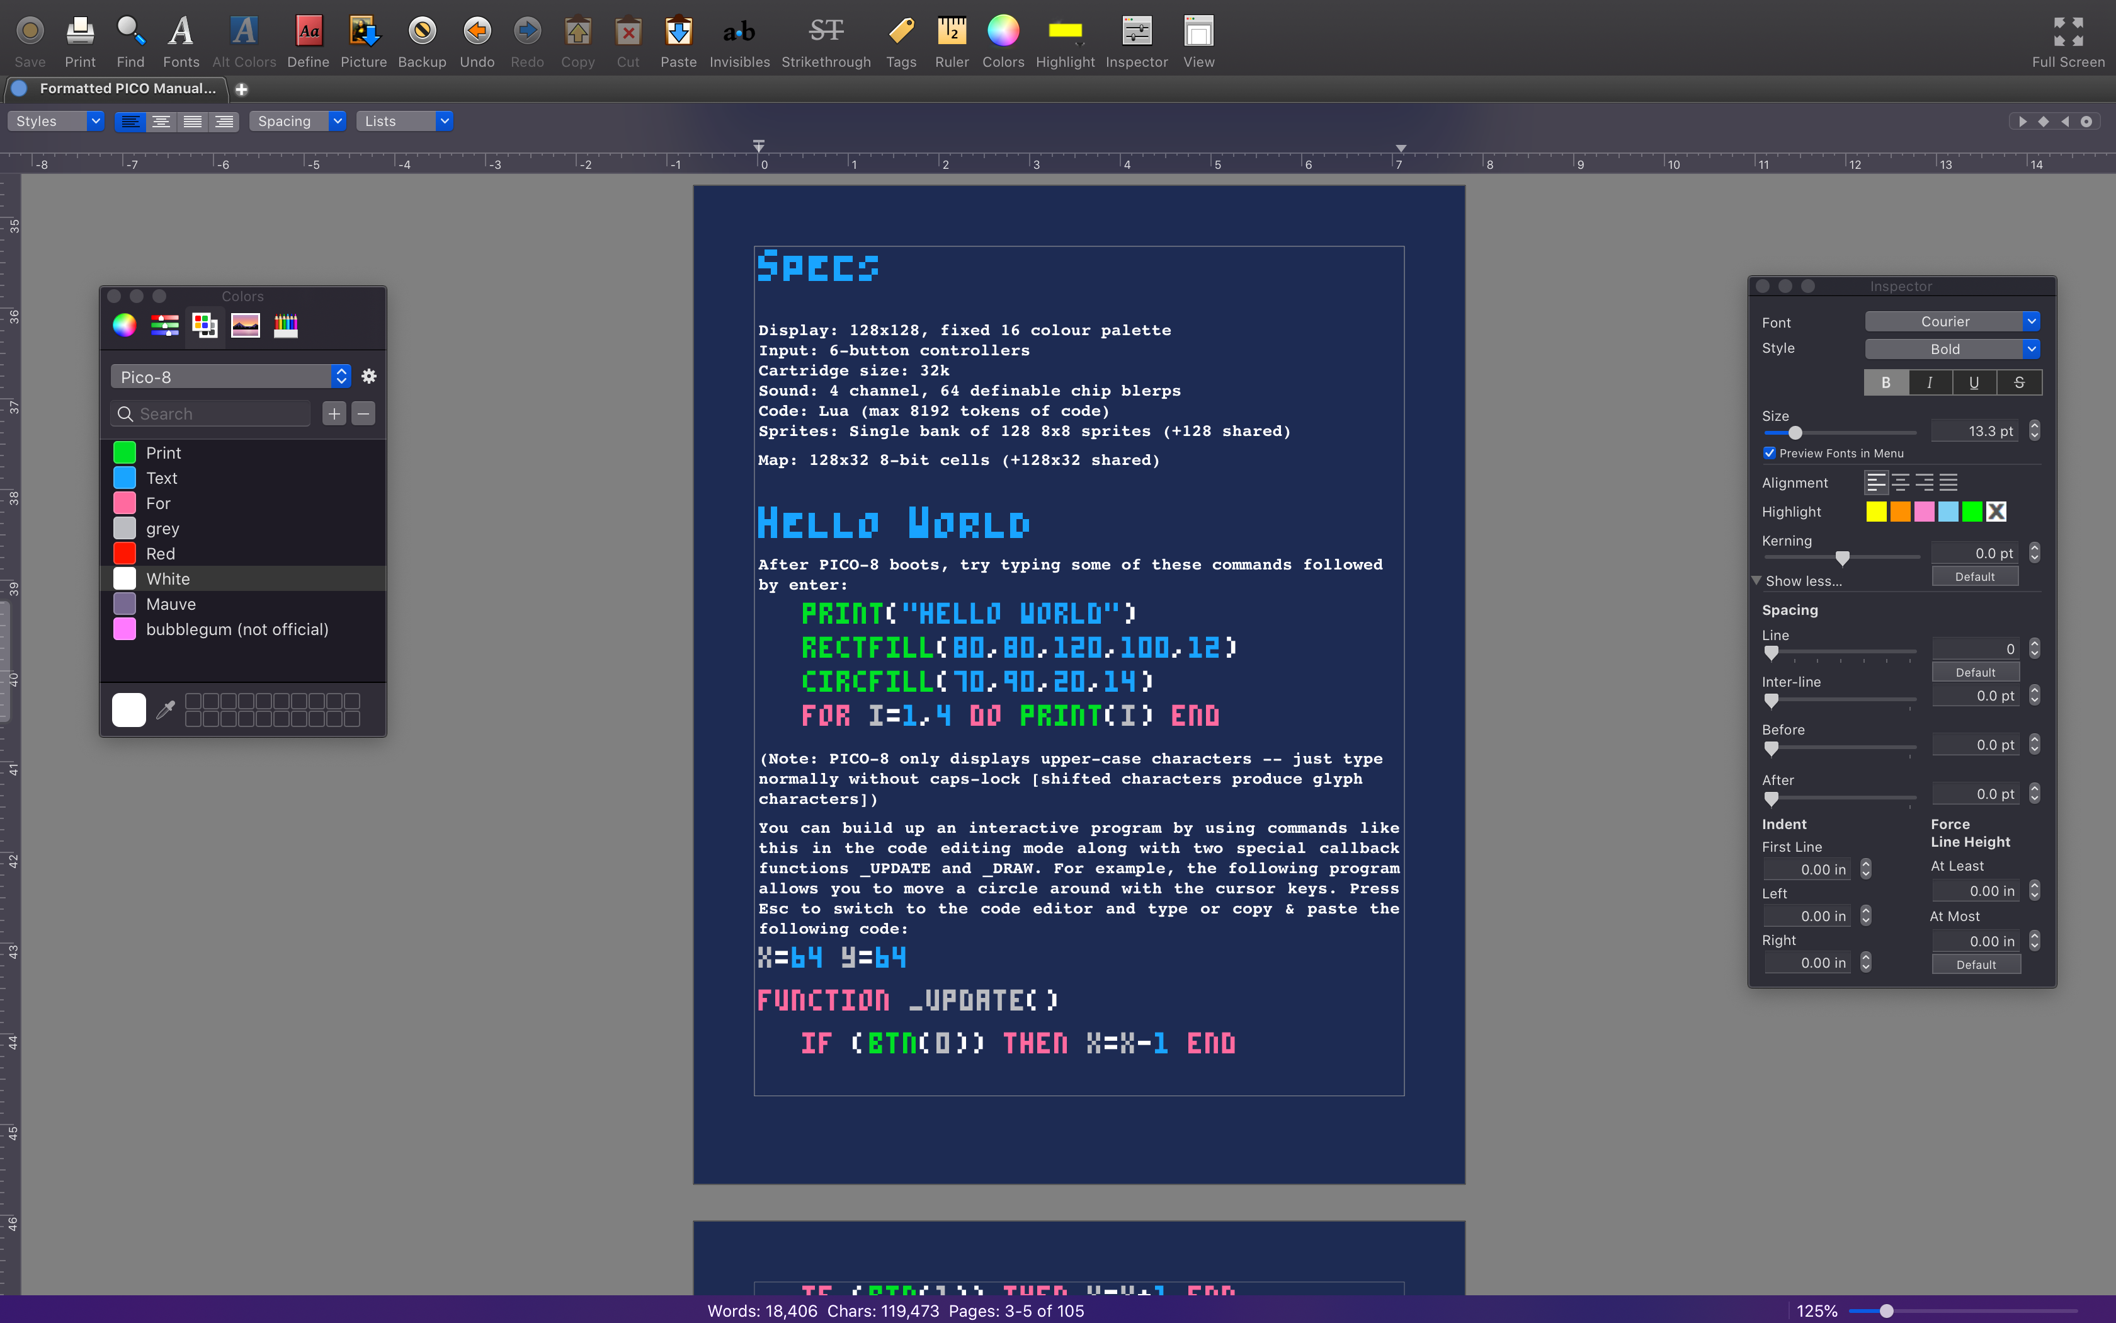The image size is (2116, 1323).
Task: Set center alignment in the format bar
Action: click(x=162, y=122)
